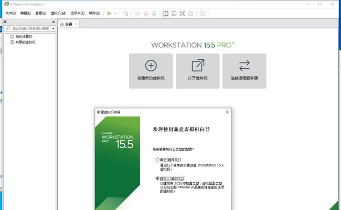Screen dimensions: 341x210
Task: Click the 连接远程服务器 tile
Action: pyautogui.click(x=244, y=71)
